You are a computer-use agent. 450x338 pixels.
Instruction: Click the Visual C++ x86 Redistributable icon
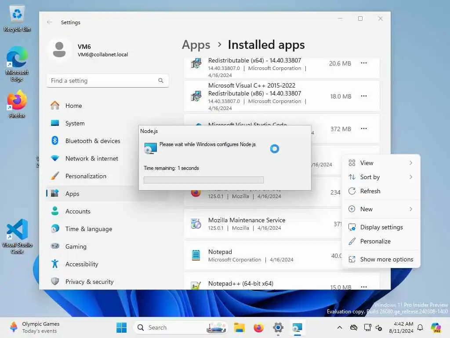196,96
